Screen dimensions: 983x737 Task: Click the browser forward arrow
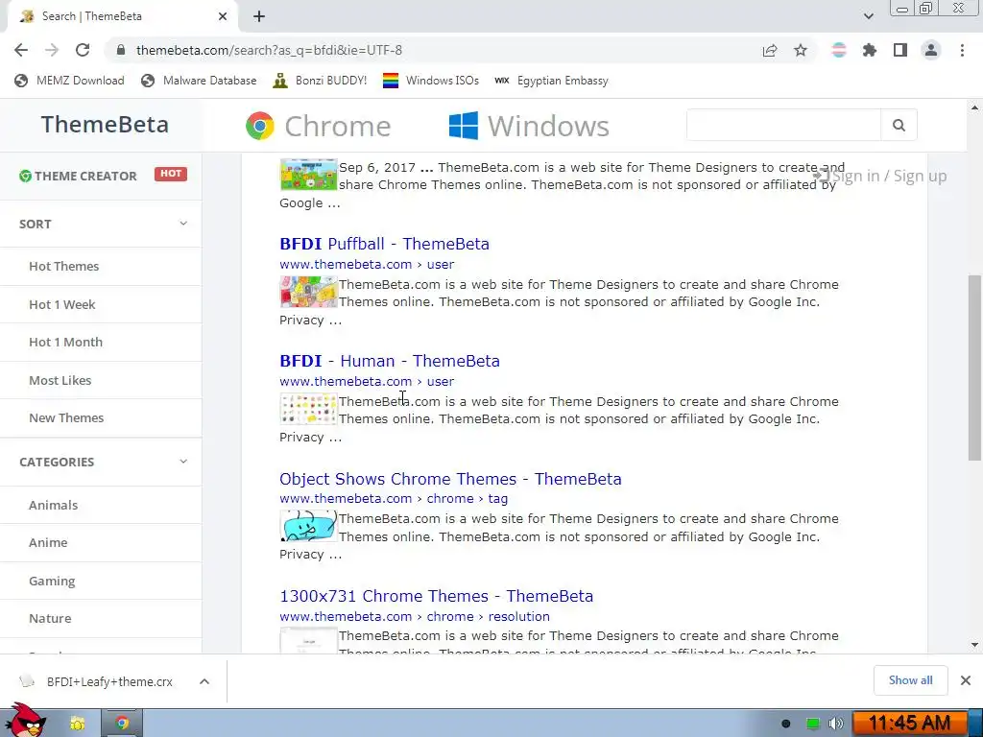coord(52,50)
